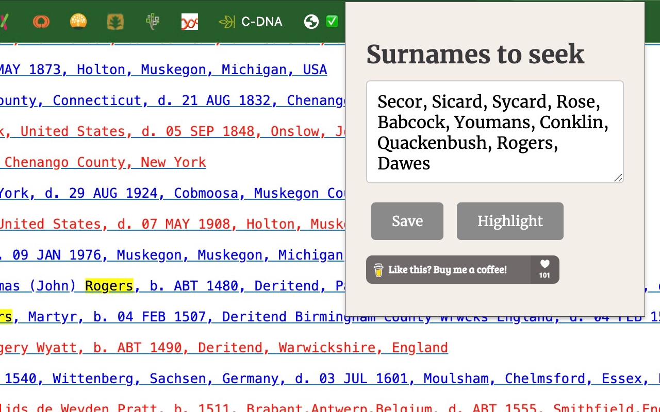Open the pixelated family tree bookmark icon
660x412 pixels.
152,22
